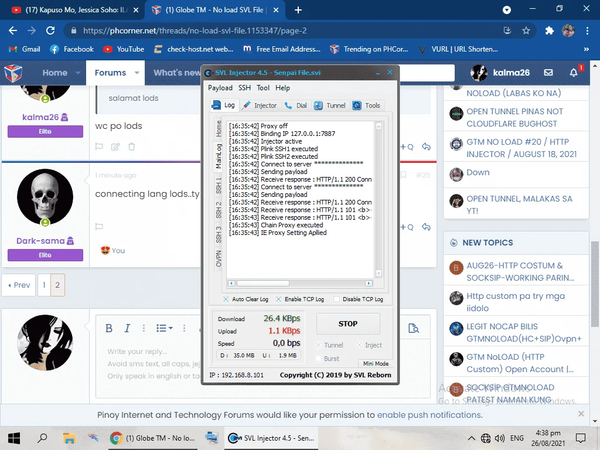Toggle bold in the reply editor
Image resolution: width=600 pixels, height=450 pixels.
pos(109,328)
